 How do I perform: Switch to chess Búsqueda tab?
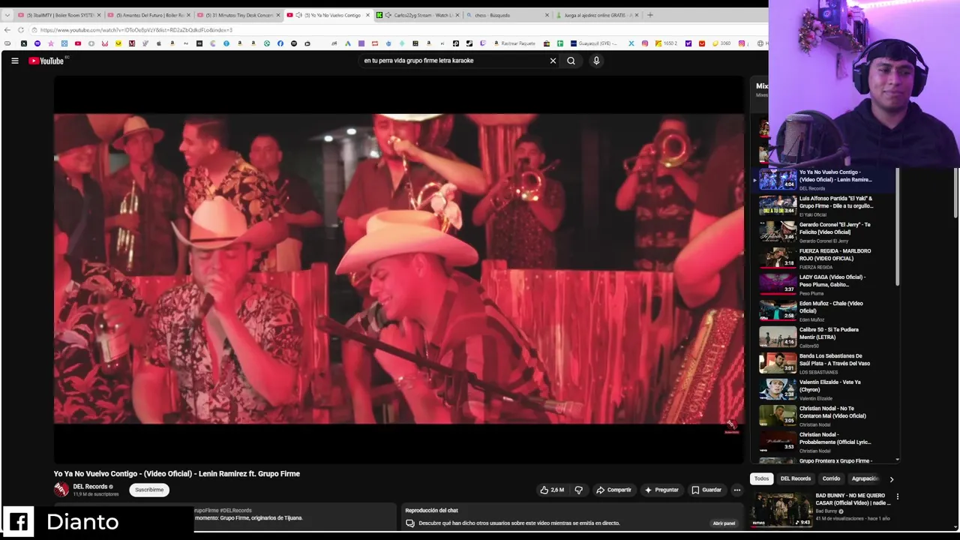[508, 15]
